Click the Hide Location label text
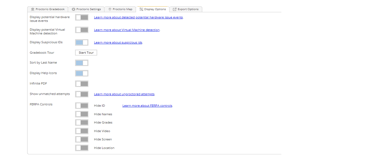Viewport: 370px width, 163px height. click(x=104, y=148)
